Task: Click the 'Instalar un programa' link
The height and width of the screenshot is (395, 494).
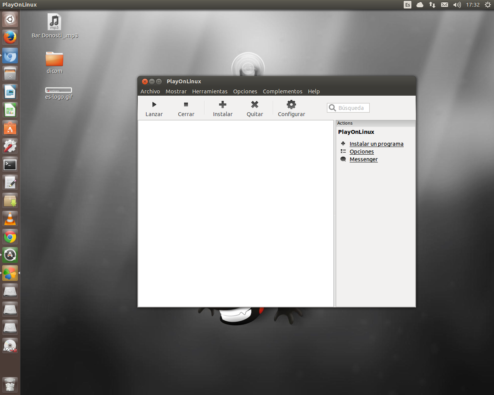Action: point(376,144)
